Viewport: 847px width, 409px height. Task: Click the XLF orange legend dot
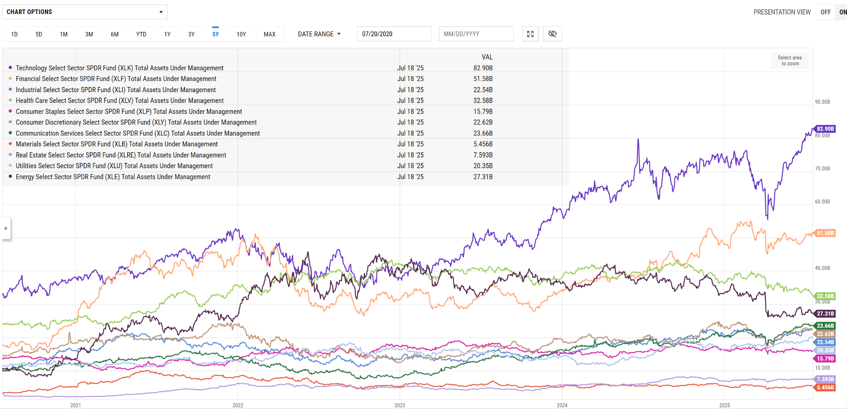10,78
